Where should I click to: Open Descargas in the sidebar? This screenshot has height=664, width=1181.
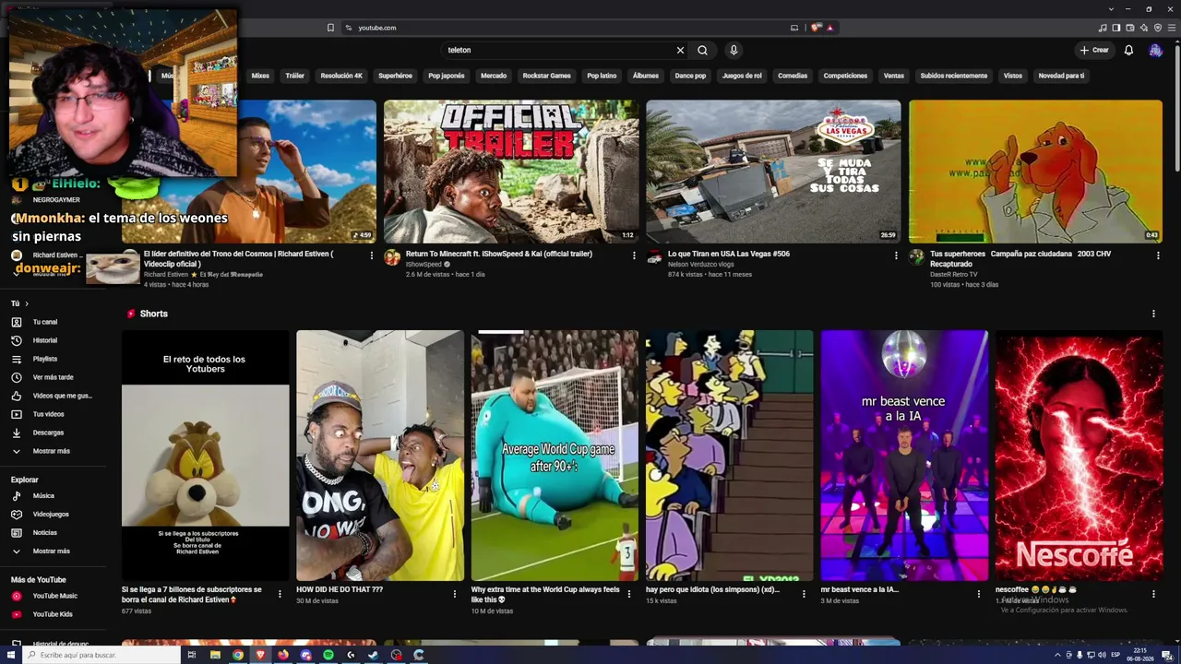[53, 433]
